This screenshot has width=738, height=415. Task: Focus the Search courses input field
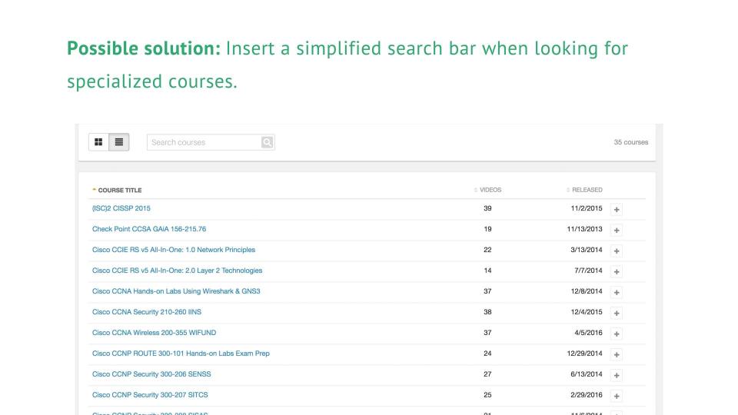click(x=203, y=142)
